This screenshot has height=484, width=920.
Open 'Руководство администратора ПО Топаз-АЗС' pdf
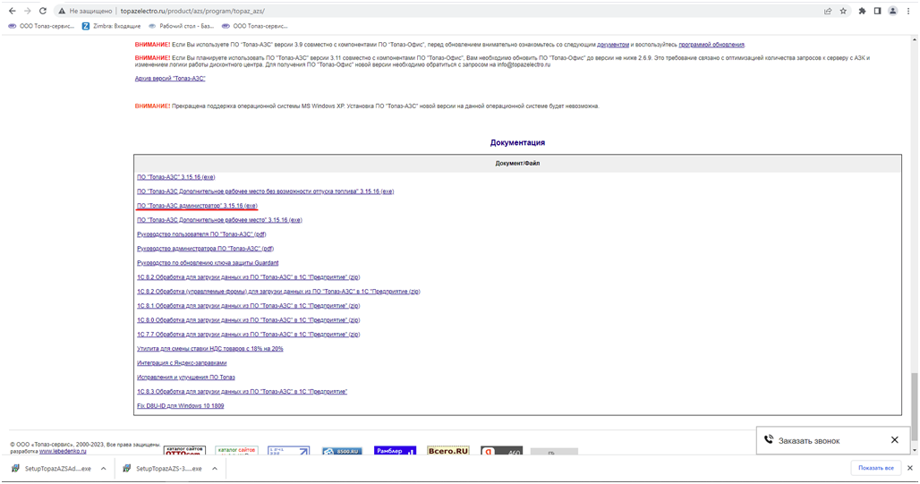(x=205, y=249)
